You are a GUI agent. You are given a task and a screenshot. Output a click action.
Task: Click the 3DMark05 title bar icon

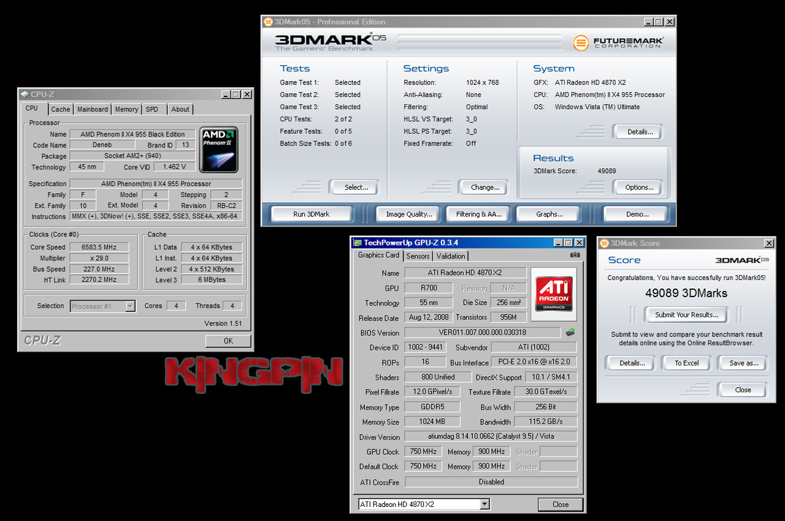268,21
